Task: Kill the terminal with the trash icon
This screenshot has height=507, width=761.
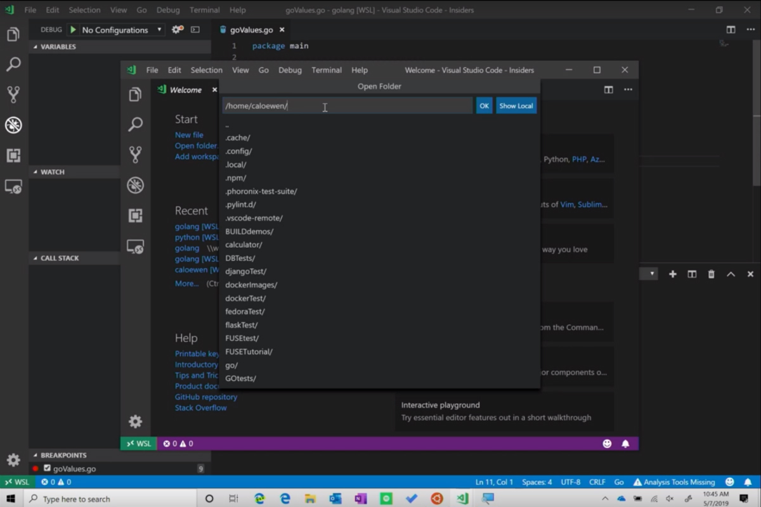Action: pos(712,274)
